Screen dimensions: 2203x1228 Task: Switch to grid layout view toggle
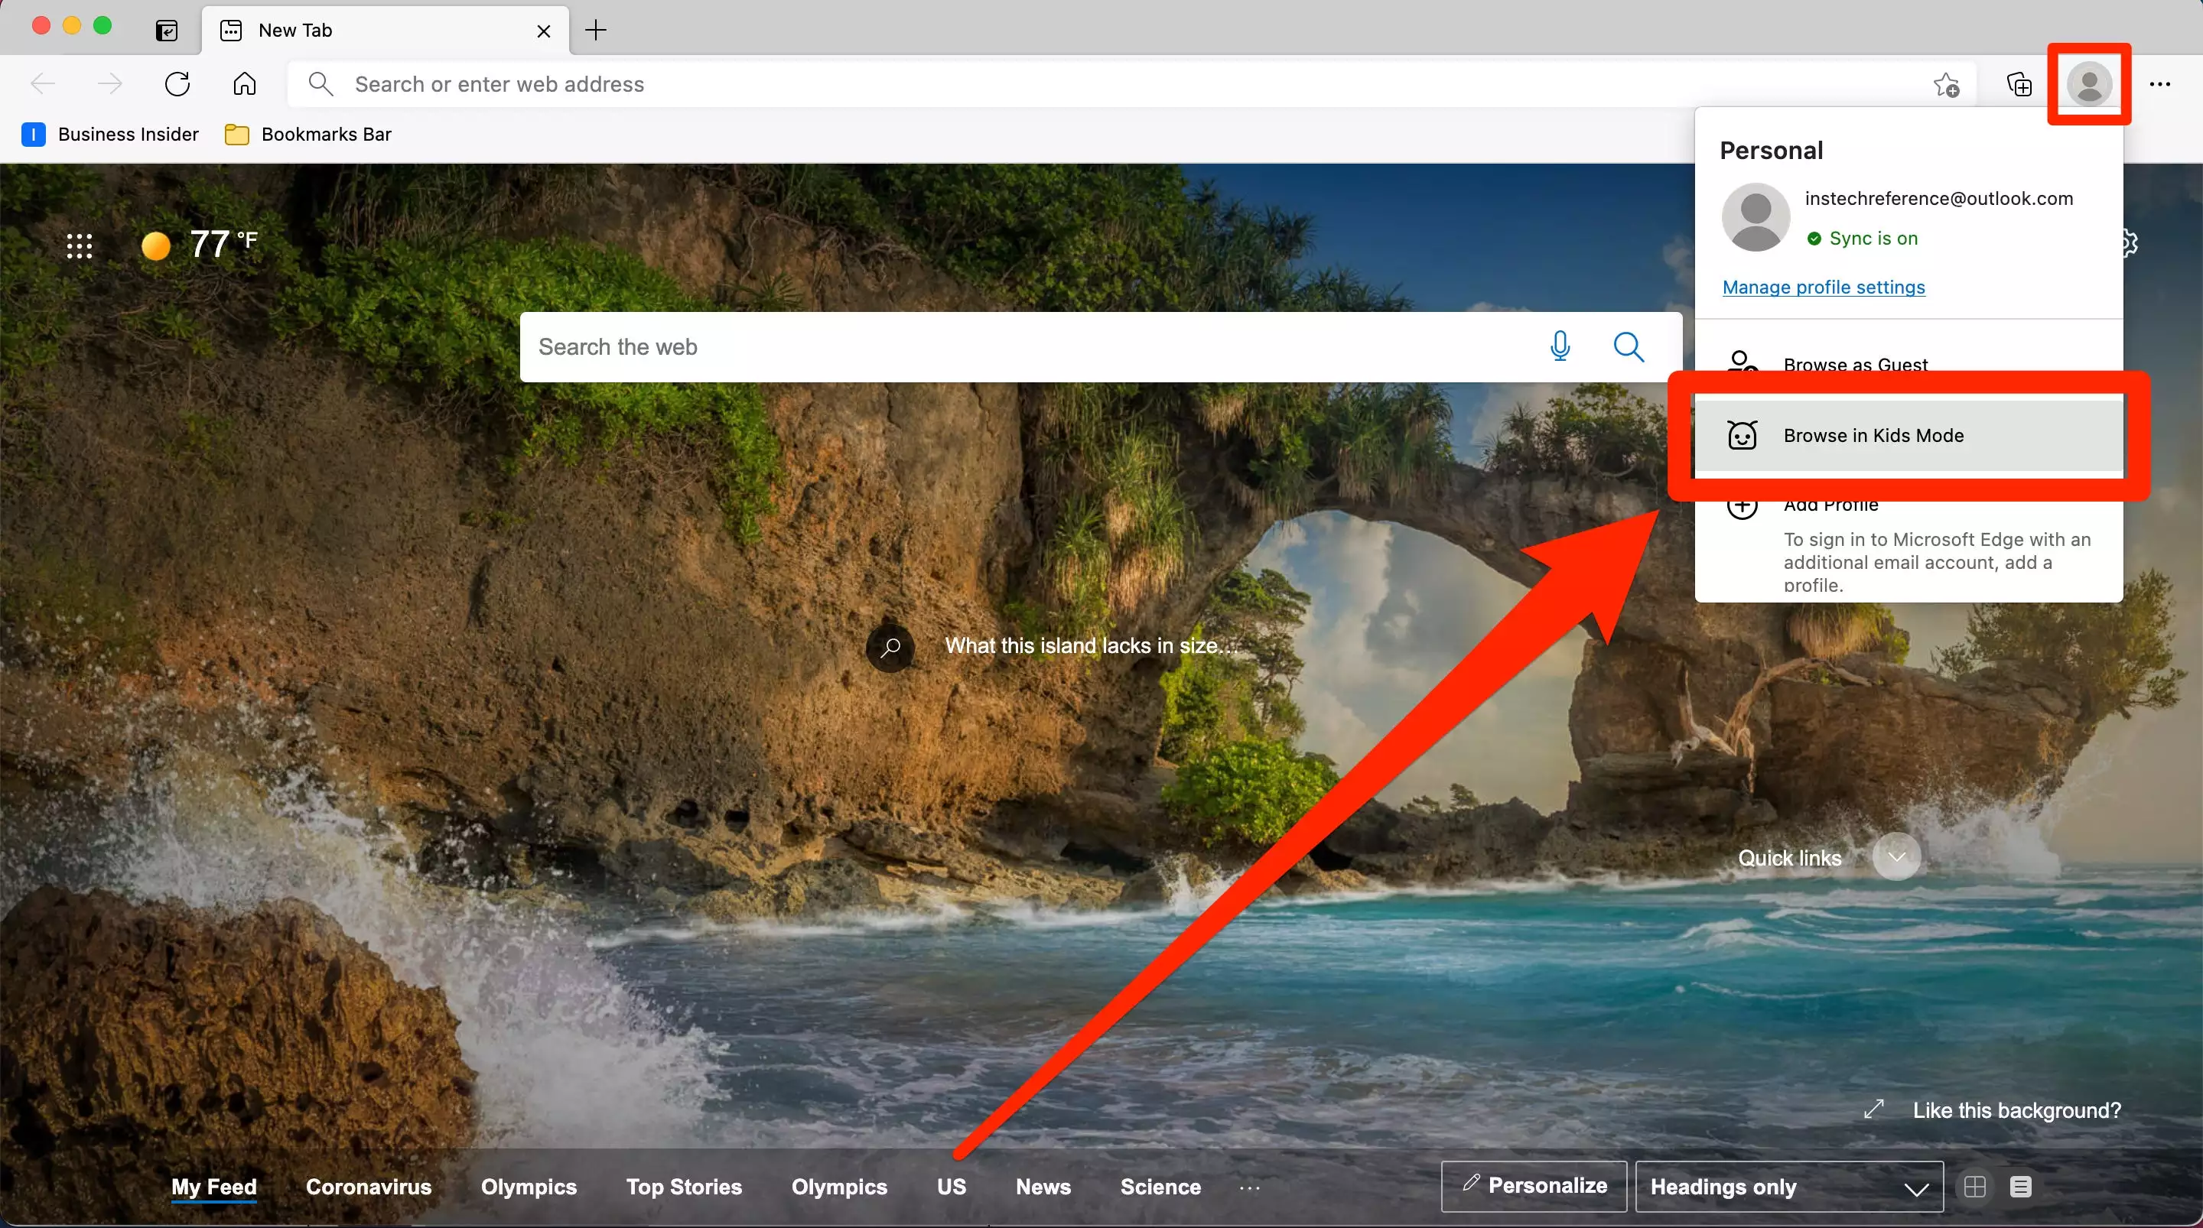tap(1974, 1186)
